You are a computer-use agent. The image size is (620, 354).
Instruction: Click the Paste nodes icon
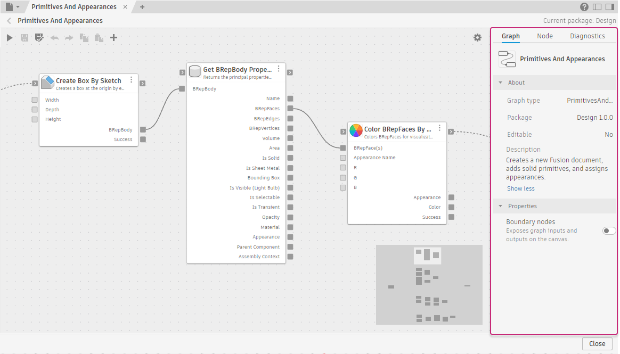(99, 38)
